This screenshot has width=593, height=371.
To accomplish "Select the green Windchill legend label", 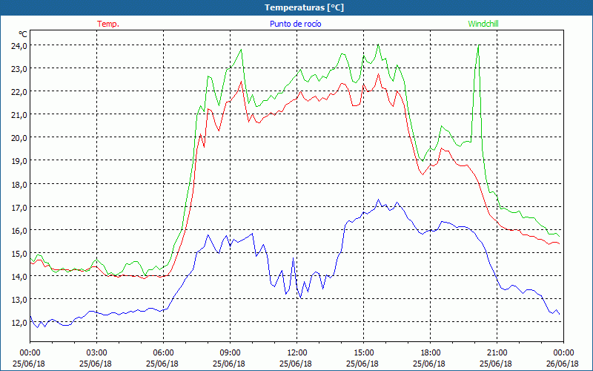I will click(x=483, y=24).
